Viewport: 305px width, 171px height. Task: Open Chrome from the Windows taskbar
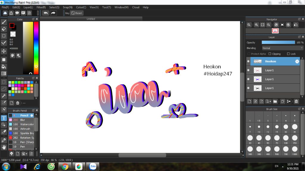[65, 167]
